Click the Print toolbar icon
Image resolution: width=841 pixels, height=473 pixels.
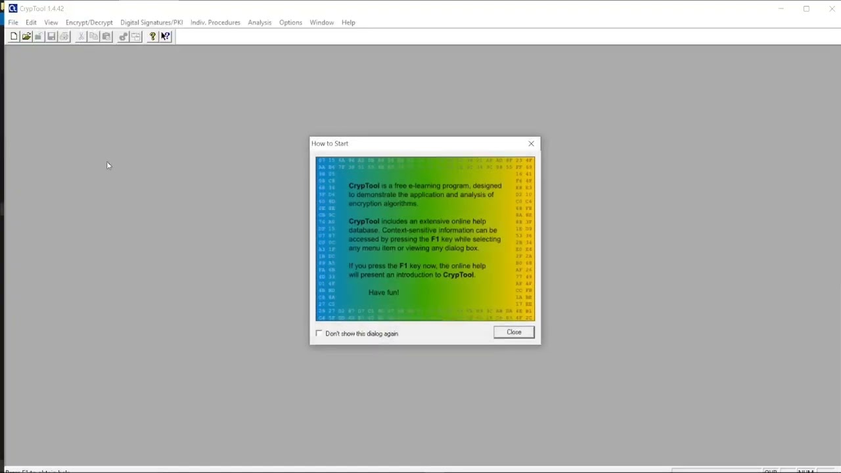tap(64, 37)
